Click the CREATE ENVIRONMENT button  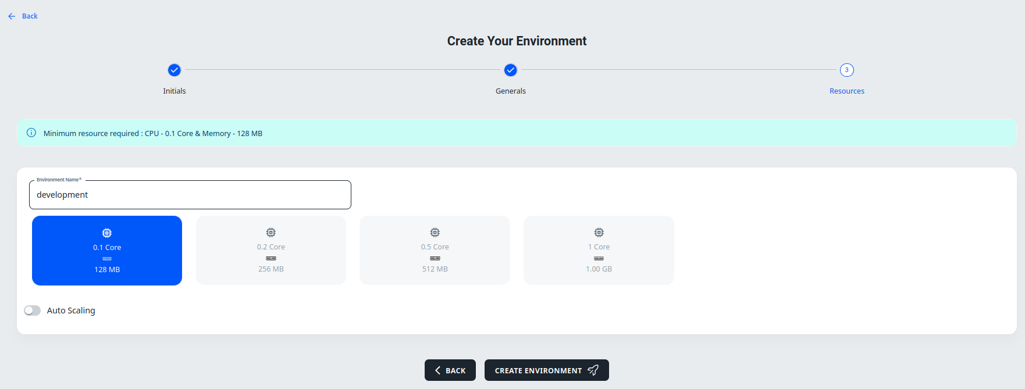click(547, 370)
